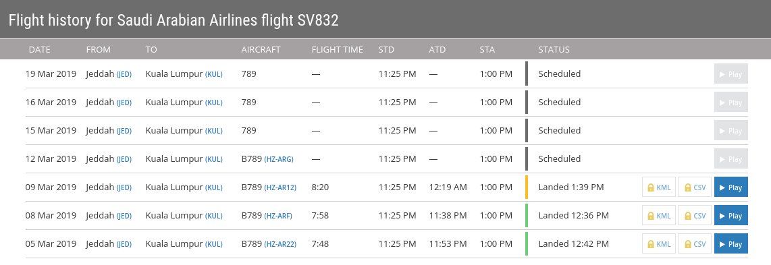Open aircraft HZ-AR22 registration link

tap(280, 244)
